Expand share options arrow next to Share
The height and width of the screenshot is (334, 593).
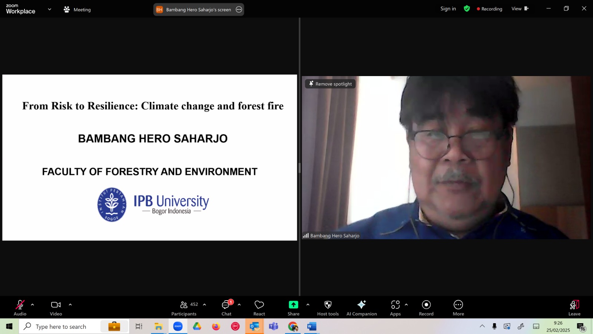[x=308, y=305]
